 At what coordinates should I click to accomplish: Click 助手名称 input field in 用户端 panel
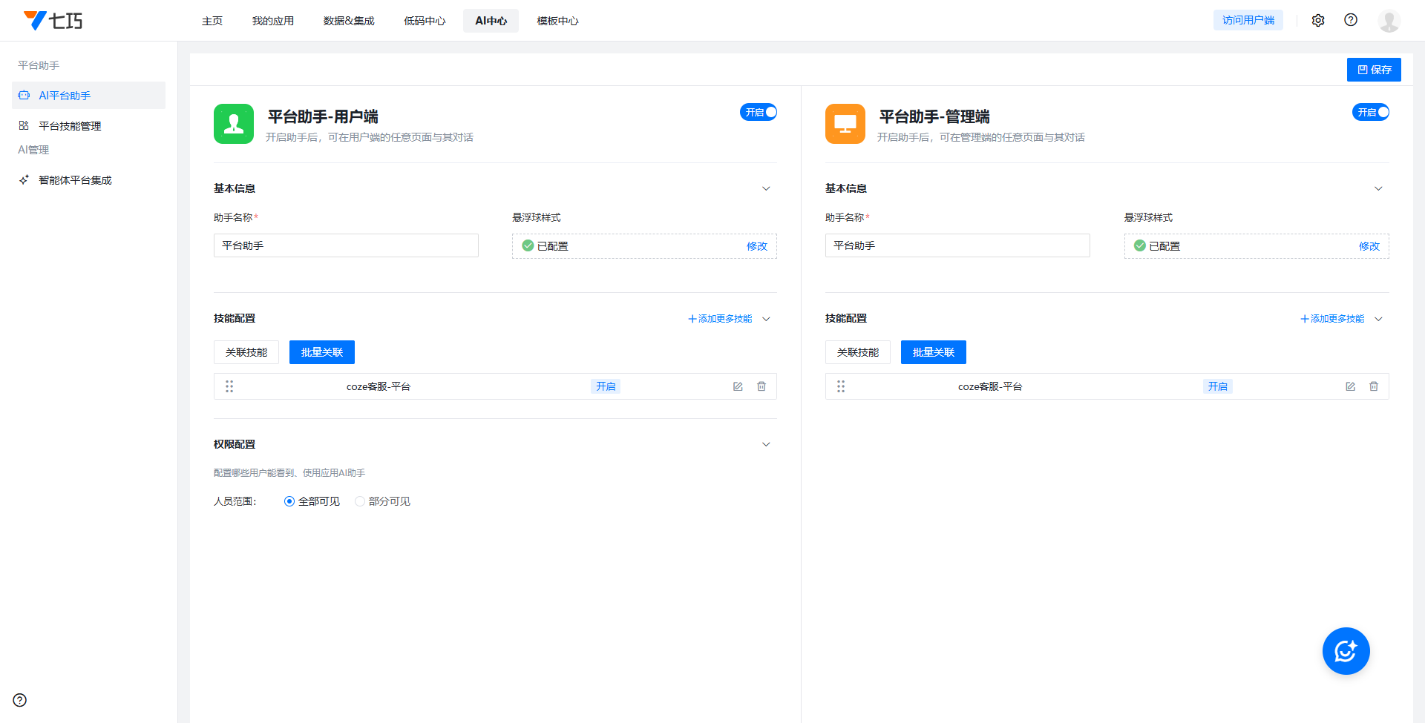(346, 245)
